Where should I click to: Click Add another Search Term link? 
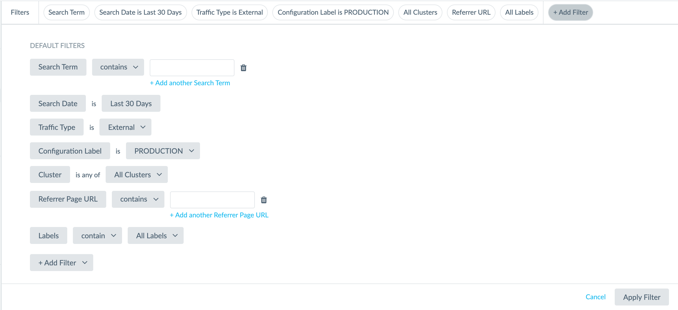point(189,82)
